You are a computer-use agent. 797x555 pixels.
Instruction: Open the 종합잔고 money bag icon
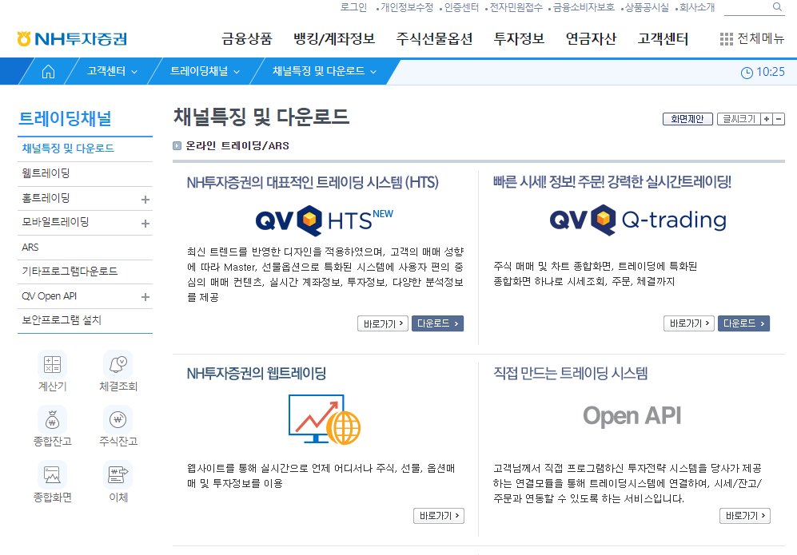[x=52, y=419]
